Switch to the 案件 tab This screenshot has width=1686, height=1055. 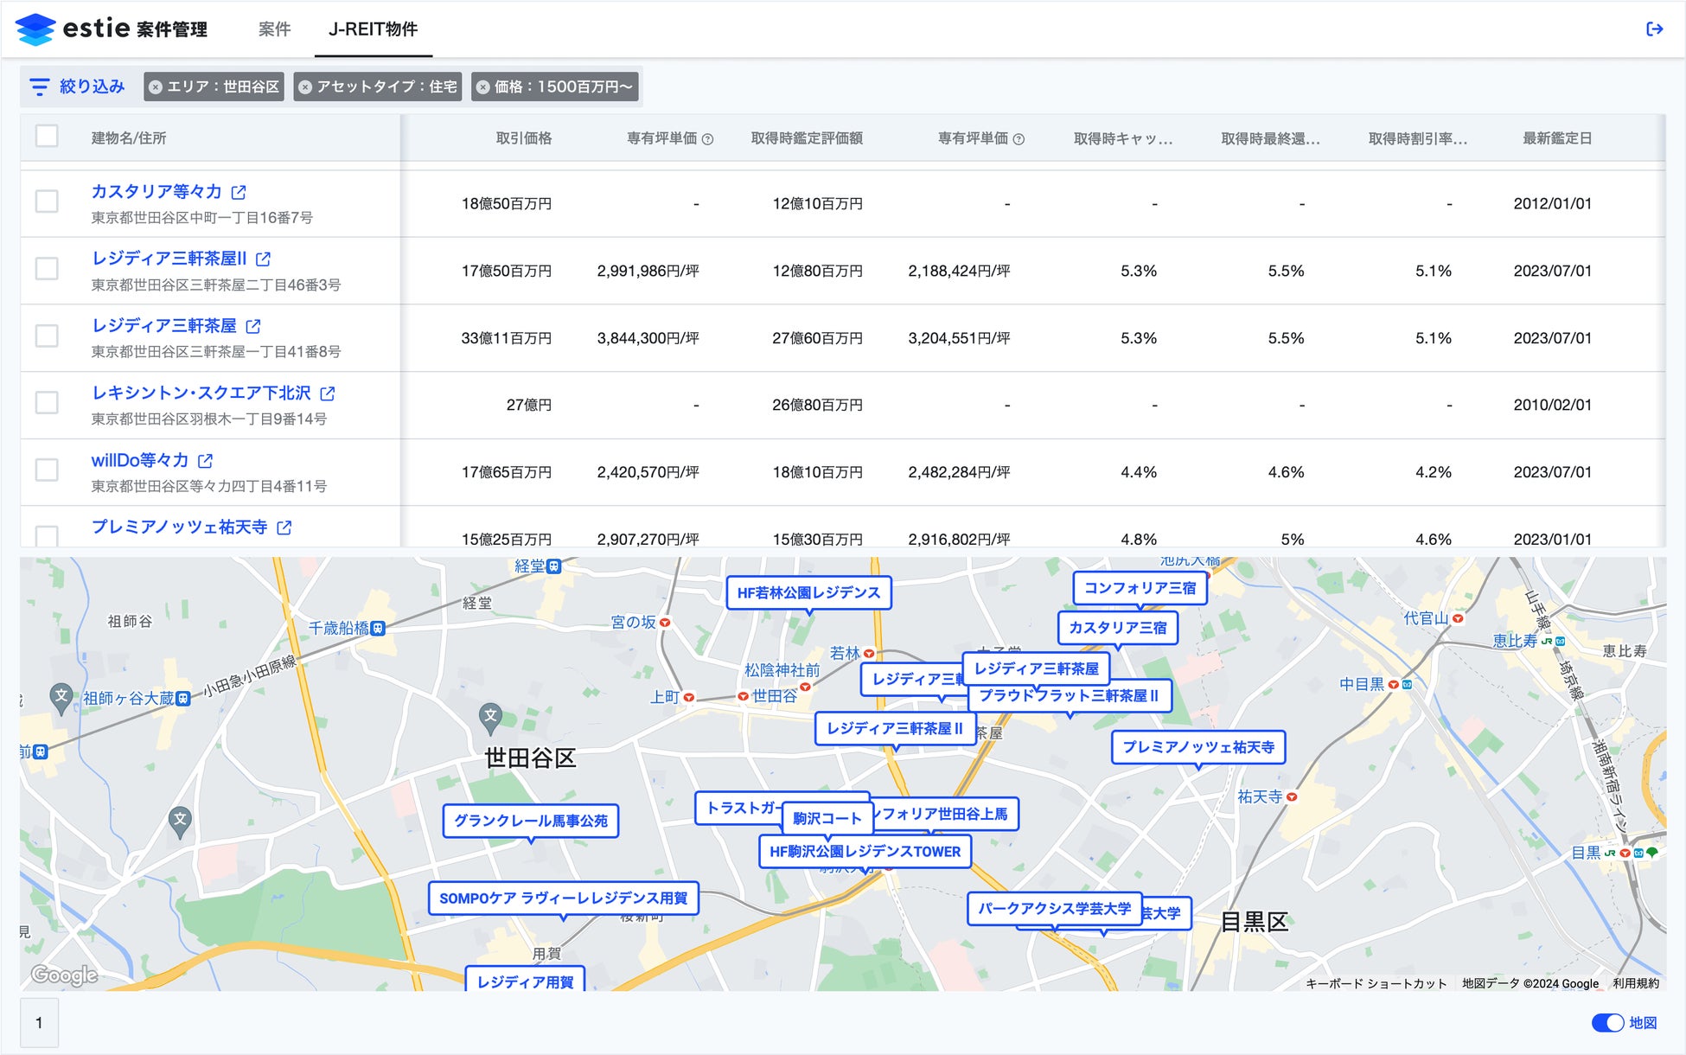(274, 29)
